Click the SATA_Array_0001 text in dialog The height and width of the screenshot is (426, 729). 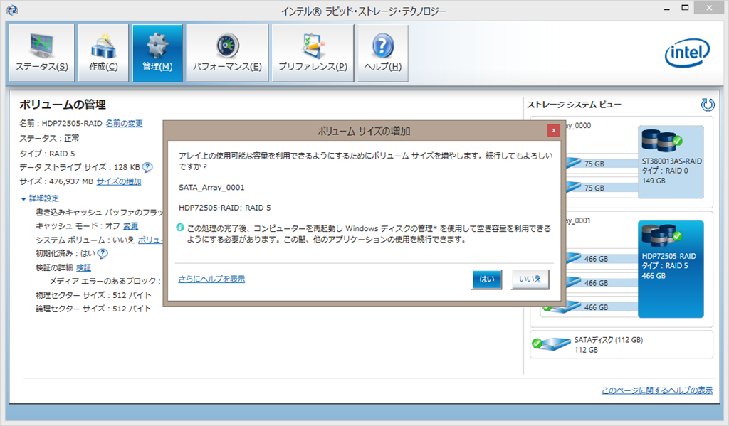coord(211,187)
